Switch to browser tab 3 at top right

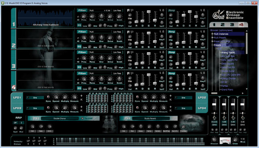(232, 25)
